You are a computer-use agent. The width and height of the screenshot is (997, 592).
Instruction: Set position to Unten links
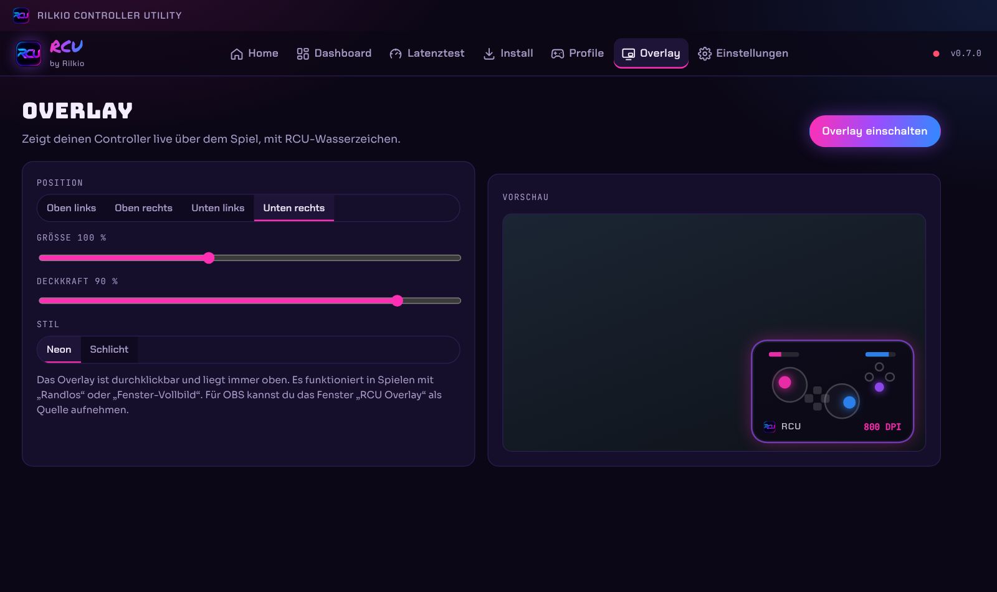(218, 208)
